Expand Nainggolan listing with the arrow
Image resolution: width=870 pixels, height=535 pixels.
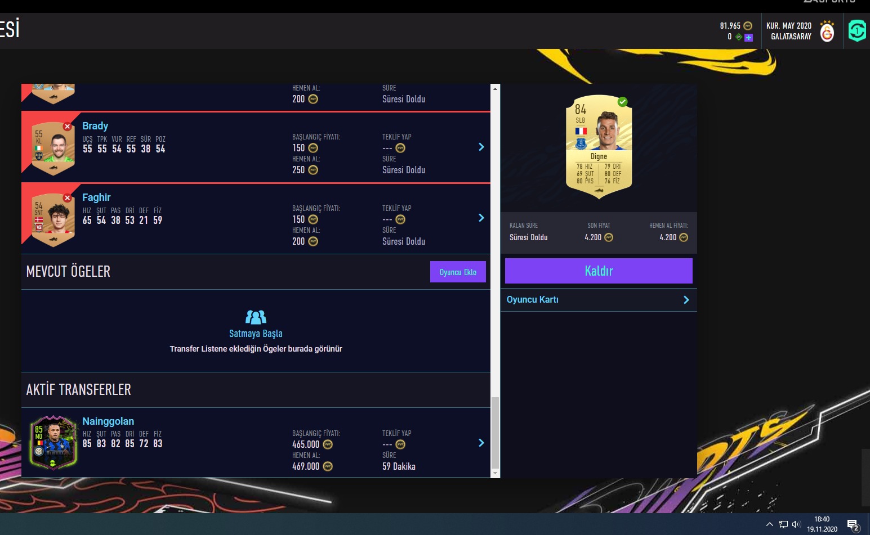click(x=481, y=443)
